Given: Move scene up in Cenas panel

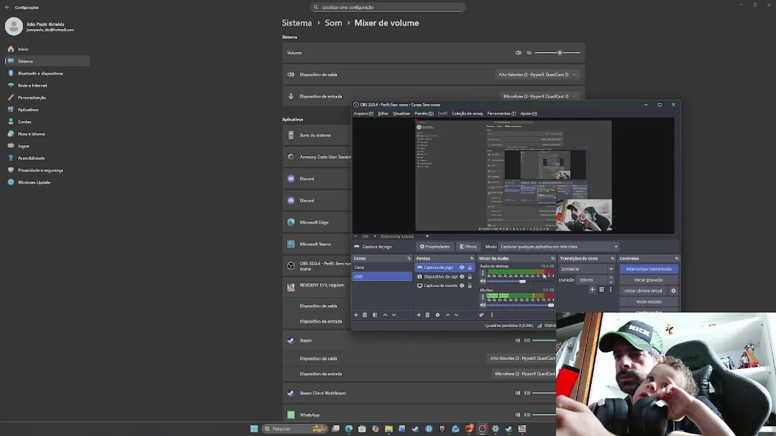Looking at the screenshot, I should [385, 315].
